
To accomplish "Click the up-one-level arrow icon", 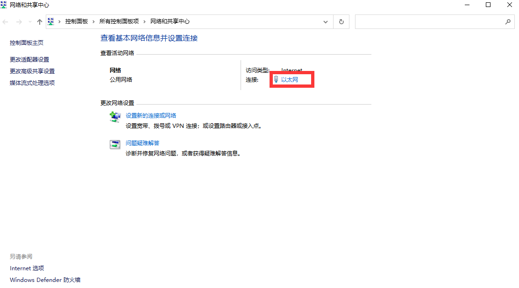I will pos(40,21).
